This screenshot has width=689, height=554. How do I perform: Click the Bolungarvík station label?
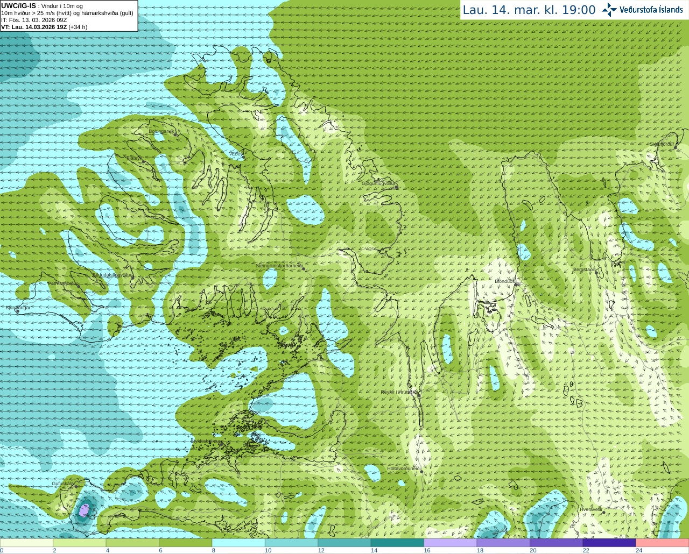[x=160, y=131]
